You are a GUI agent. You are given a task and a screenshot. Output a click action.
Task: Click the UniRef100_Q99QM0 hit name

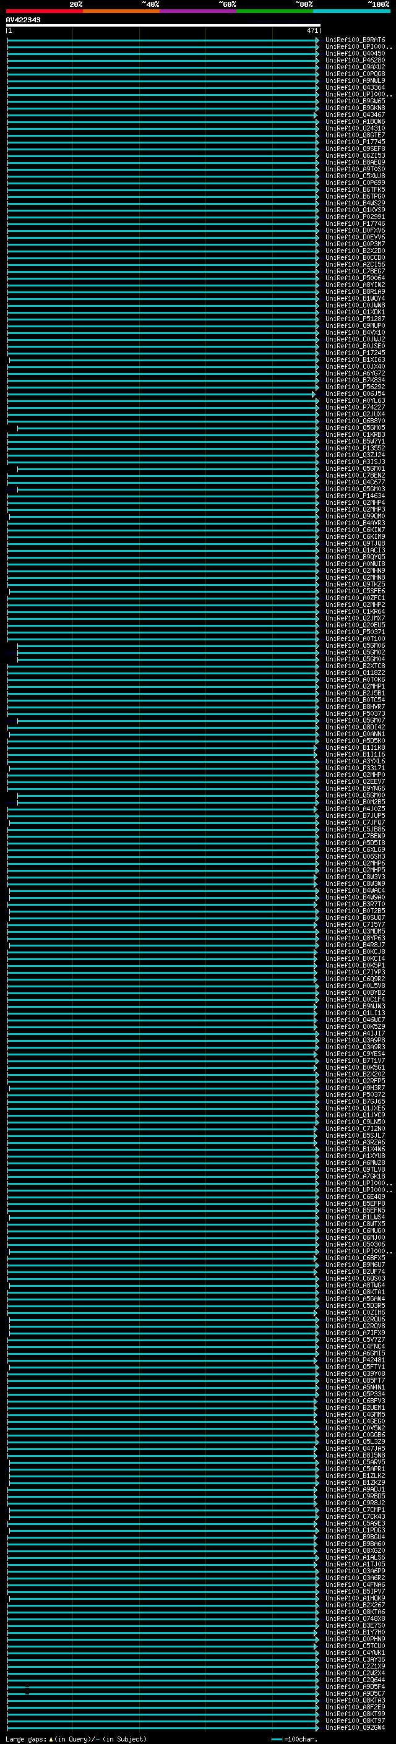(355, 517)
